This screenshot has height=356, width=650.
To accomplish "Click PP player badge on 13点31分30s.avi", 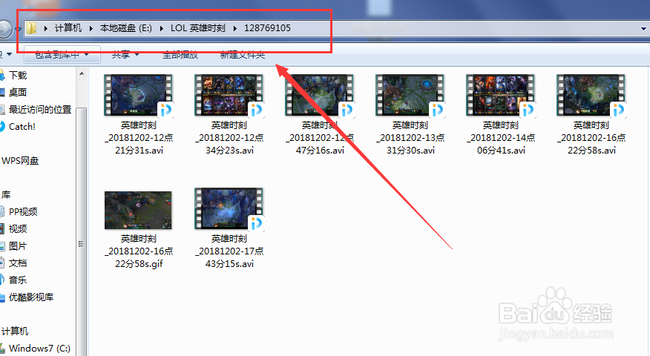I will [437, 110].
